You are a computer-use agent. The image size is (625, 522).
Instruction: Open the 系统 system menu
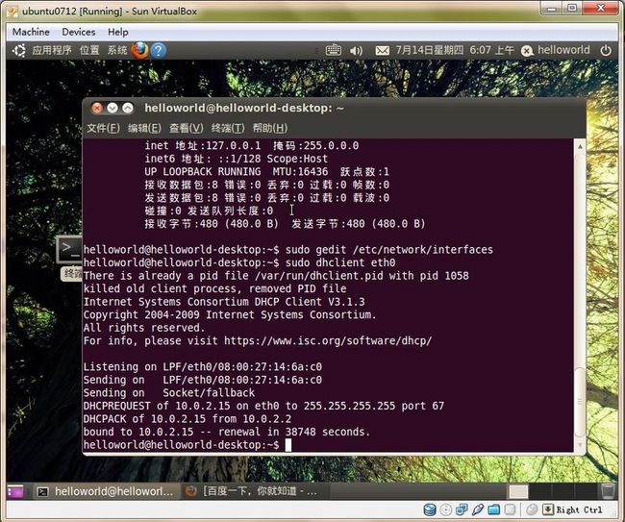[117, 50]
